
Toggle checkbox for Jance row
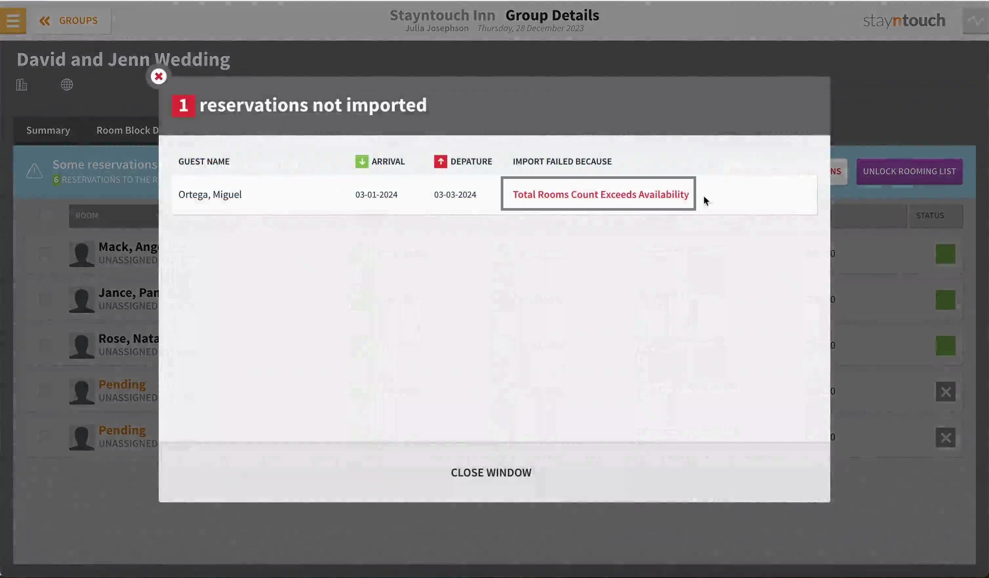(x=46, y=300)
